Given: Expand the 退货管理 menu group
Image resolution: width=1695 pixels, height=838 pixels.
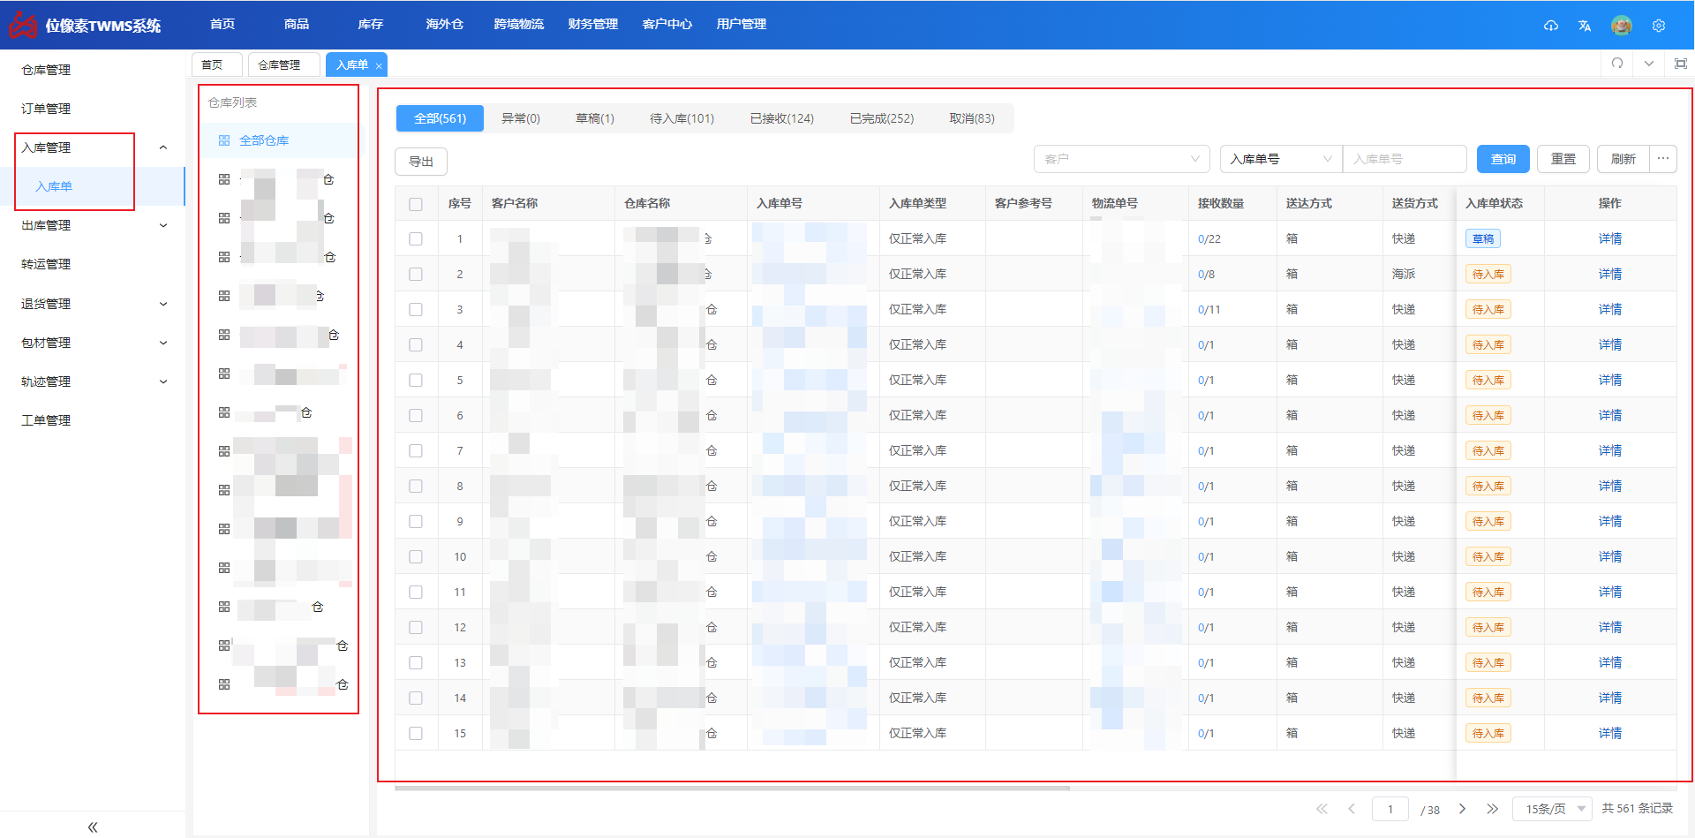Looking at the screenshot, I should [163, 304].
